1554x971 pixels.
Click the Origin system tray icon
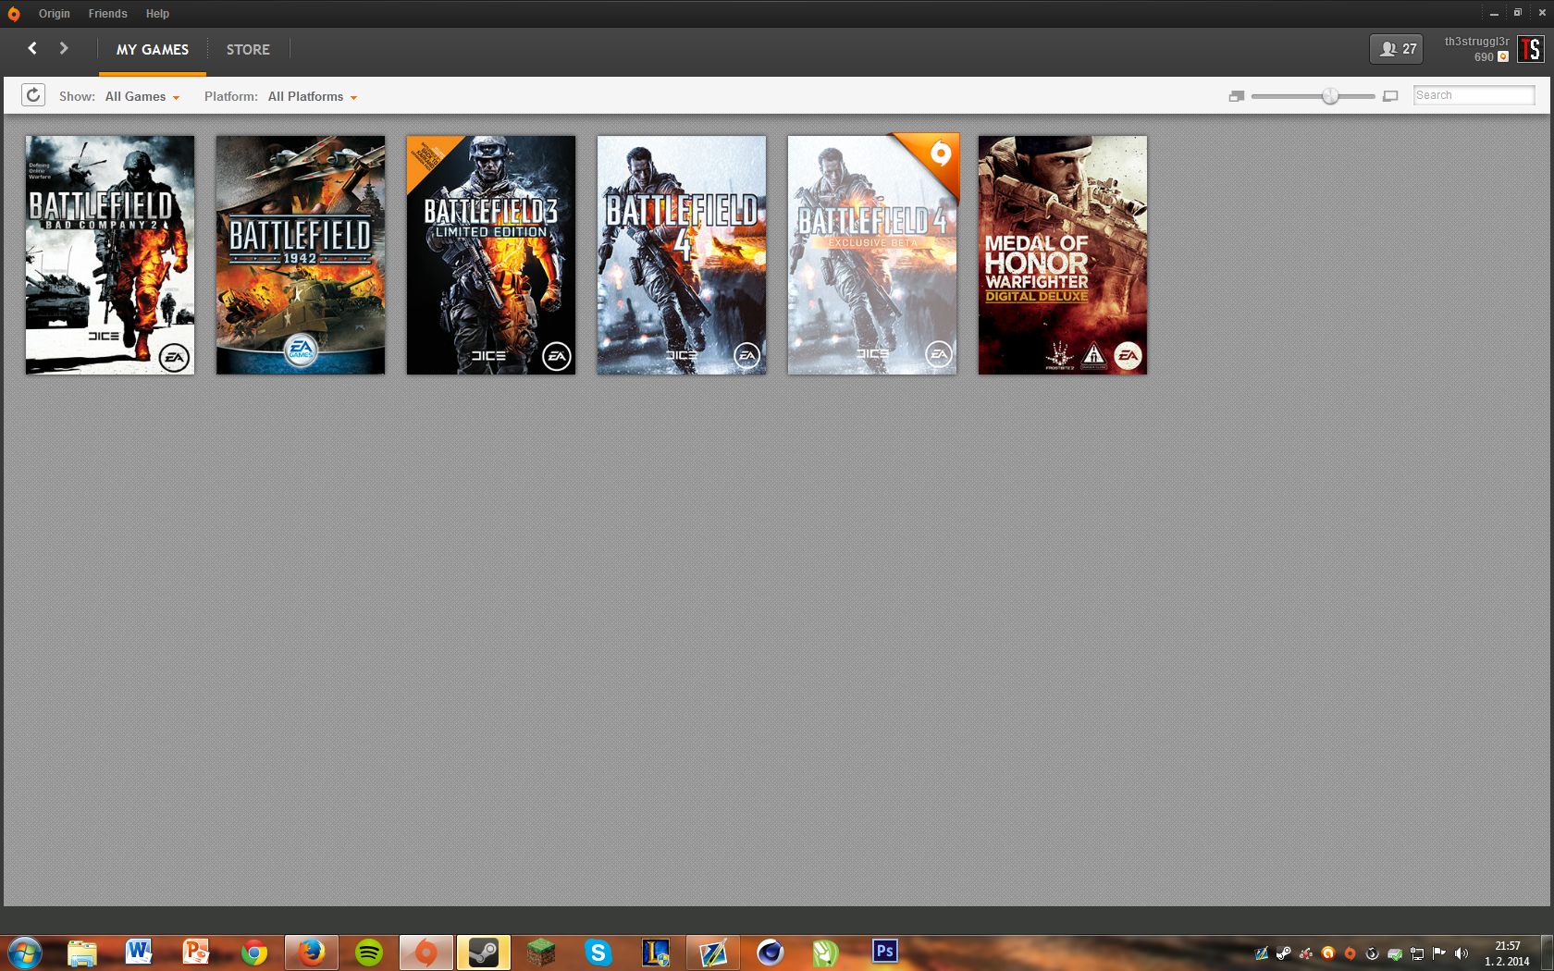click(1350, 953)
